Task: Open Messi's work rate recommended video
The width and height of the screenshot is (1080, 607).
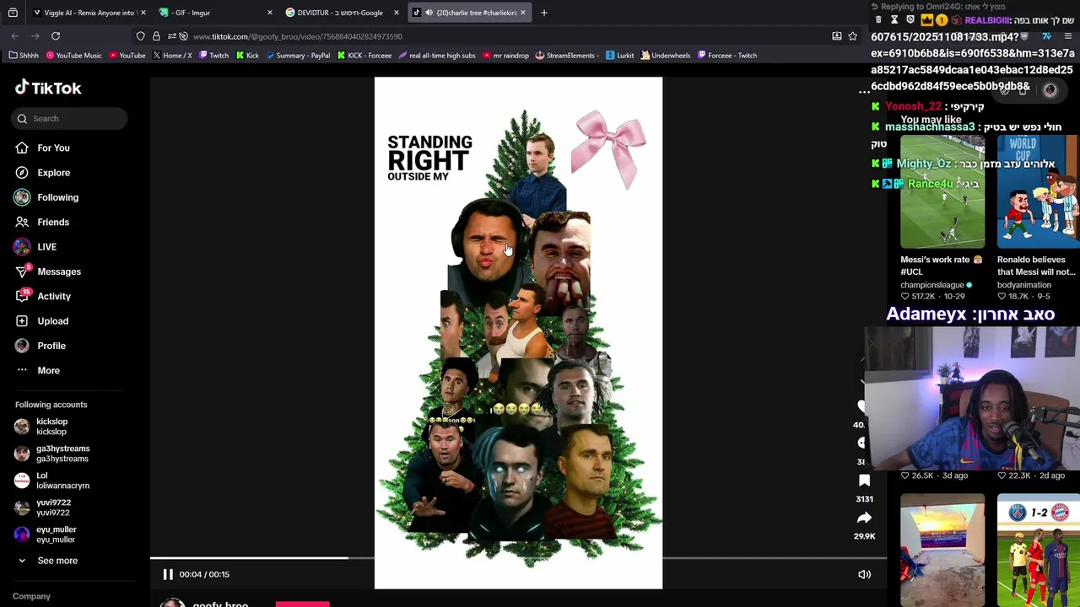Action: 942,193
